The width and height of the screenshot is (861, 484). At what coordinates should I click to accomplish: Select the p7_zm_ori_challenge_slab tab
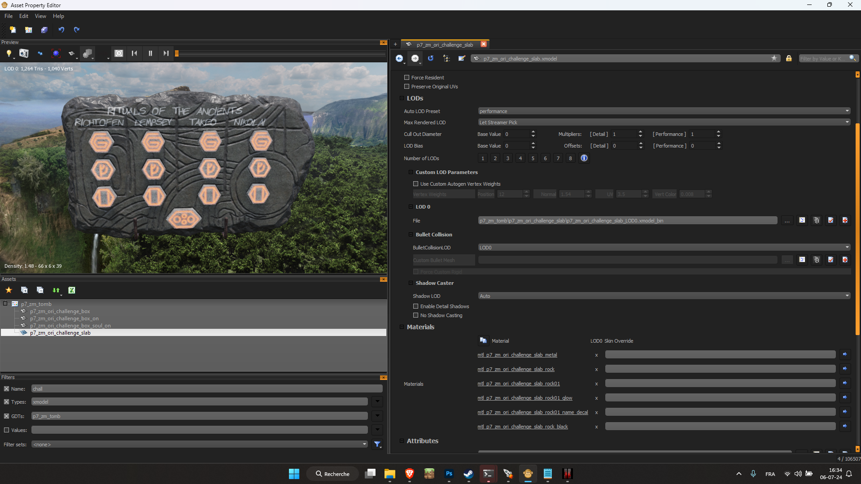[444, 44]
